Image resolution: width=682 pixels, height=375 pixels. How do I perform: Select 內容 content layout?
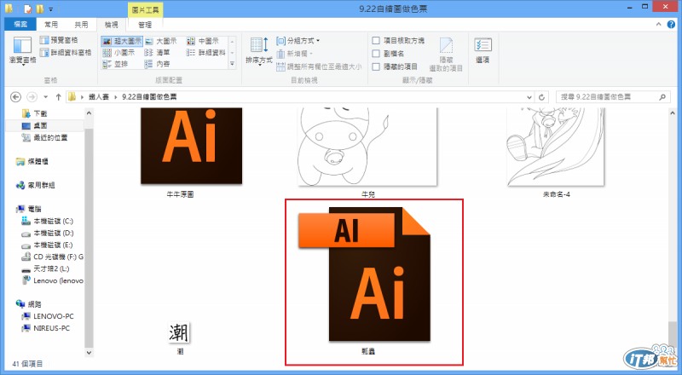157,64
